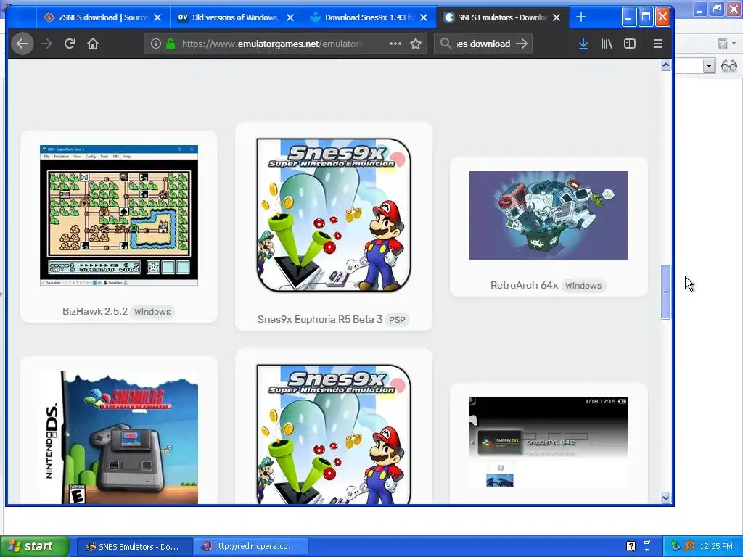The image size is (743, 557).
Task: Click the search box text field
Action: 483,44
